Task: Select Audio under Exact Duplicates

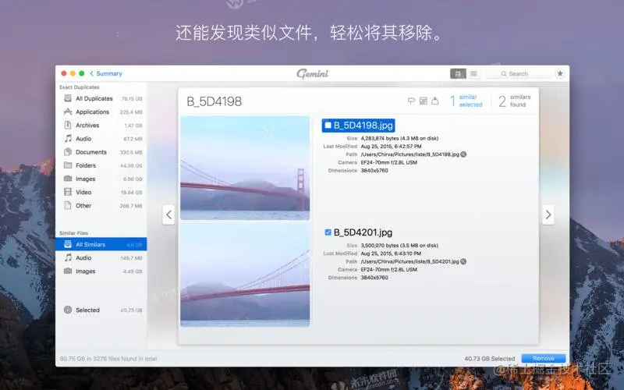Action: pyautogui.click(x=103, y=139)
